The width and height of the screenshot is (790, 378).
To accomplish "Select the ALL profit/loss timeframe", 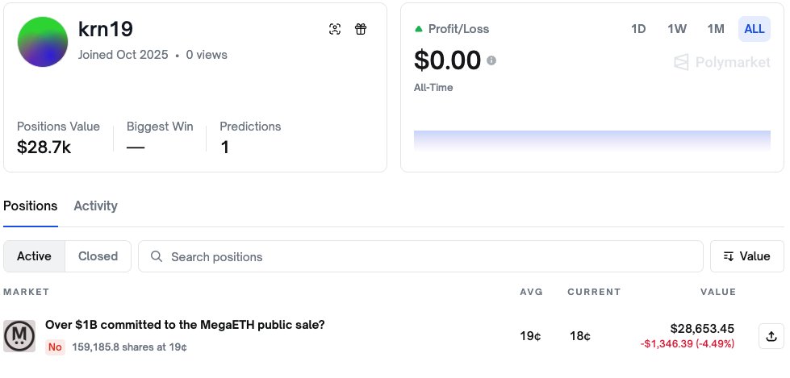I will (x=754, y=29).
